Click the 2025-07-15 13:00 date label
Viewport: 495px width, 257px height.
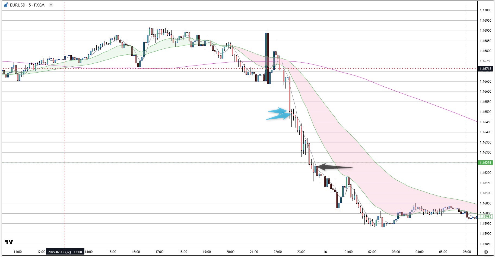65,252
